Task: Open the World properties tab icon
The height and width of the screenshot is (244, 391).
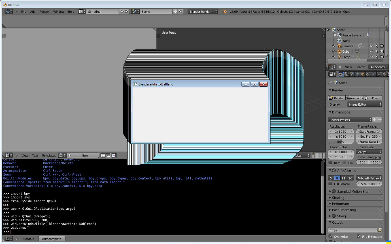Action: 357,74
